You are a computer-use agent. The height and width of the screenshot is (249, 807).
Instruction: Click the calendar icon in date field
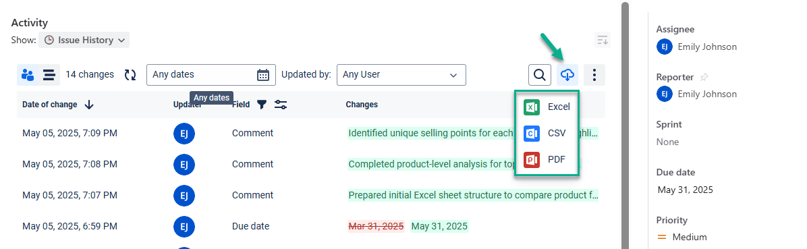click(263, 75)
